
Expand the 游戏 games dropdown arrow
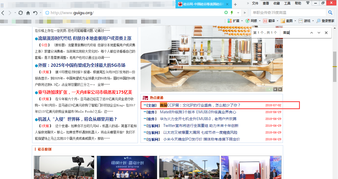[313, 21]
